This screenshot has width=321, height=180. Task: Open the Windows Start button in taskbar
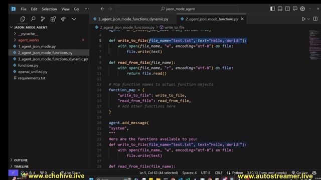coord(91,179)
